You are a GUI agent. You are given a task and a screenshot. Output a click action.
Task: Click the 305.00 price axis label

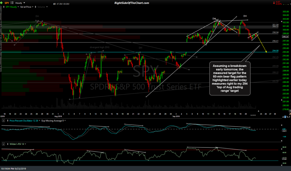[286, 12]
